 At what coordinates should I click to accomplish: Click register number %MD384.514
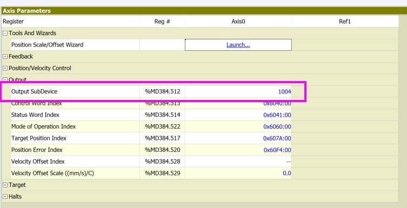[x=163, y=115]
